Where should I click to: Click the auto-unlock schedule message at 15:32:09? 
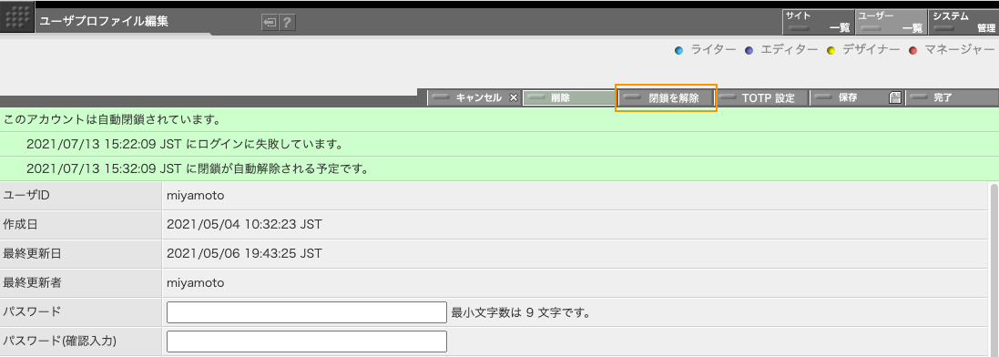199,169
